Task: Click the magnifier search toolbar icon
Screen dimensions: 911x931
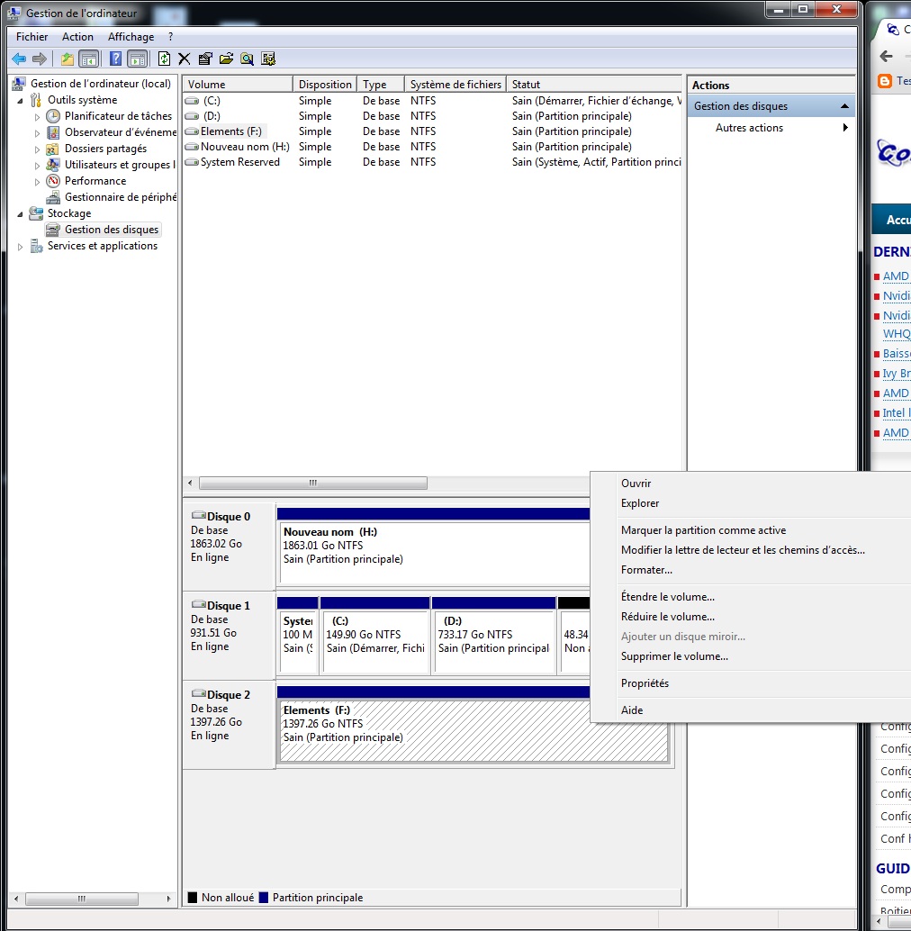Action: tap(247, 59)
